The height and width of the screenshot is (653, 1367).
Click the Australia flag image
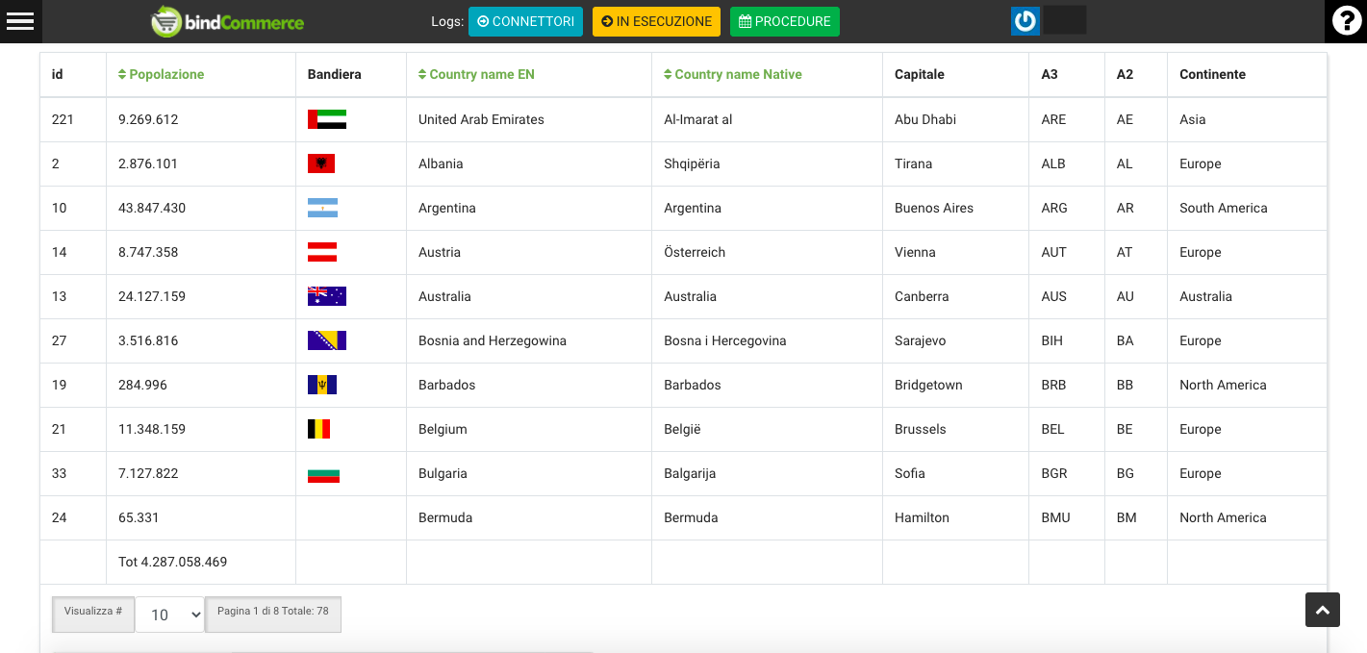pyautogui.click(x=326, y=296)
